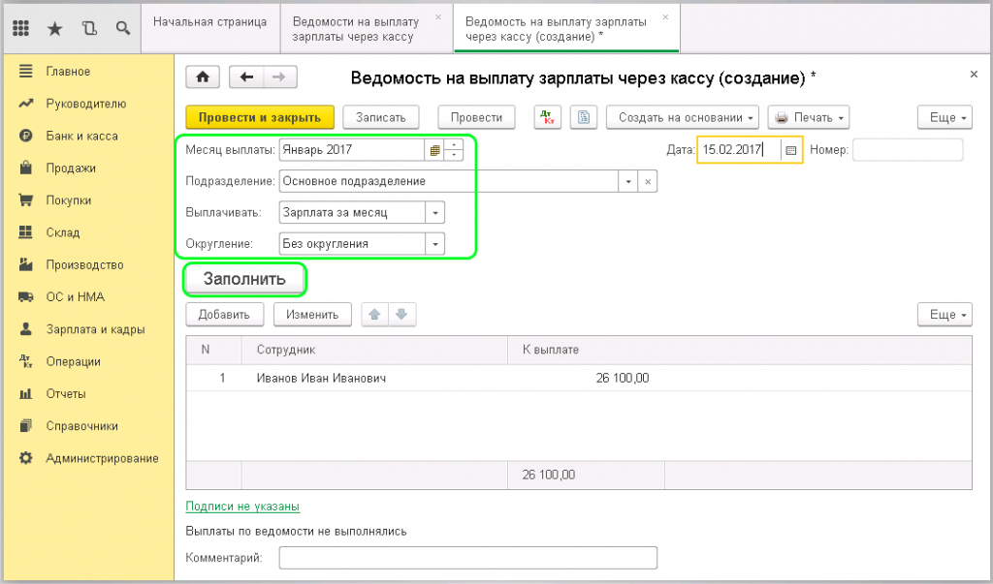This screenshot has width=993, height=584.
Task: Navigate back with the left arrow
Action: [x=246, y=78]
